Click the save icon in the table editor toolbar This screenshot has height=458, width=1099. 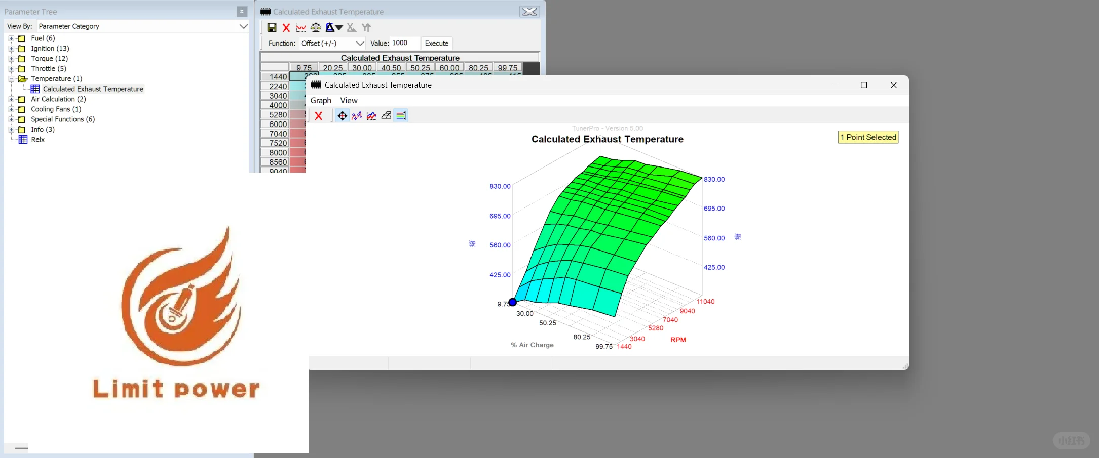[x=272, y=27]
